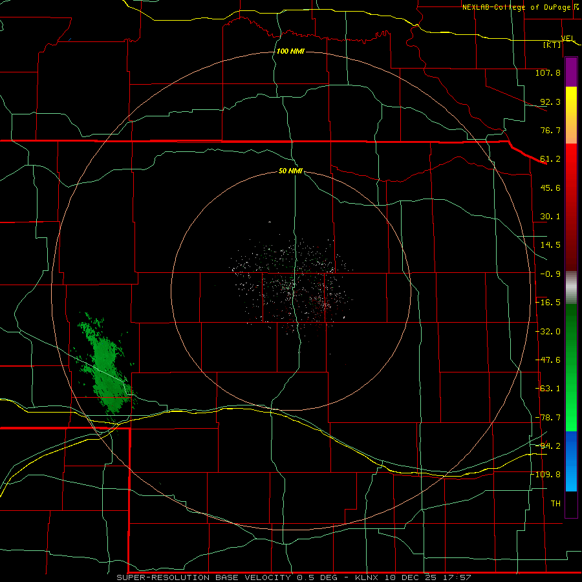Click the gray near-zero band of velocity scale
Screen dimensions: 582x582
[x=571, y=288]
